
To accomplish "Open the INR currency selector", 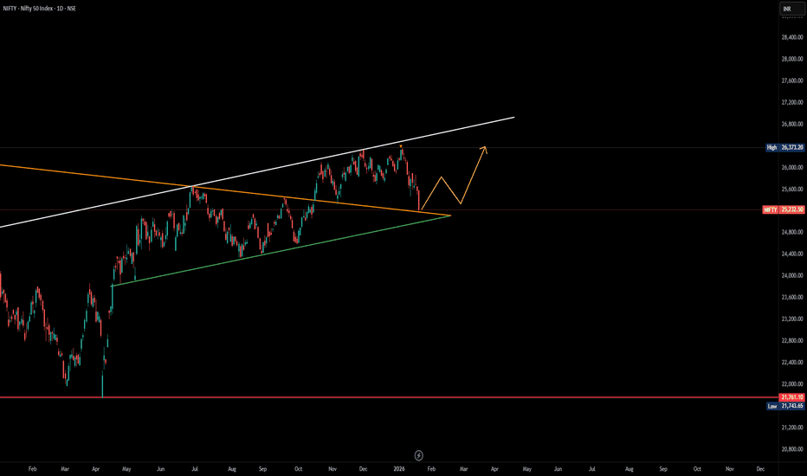I will (x=786, y=9).
